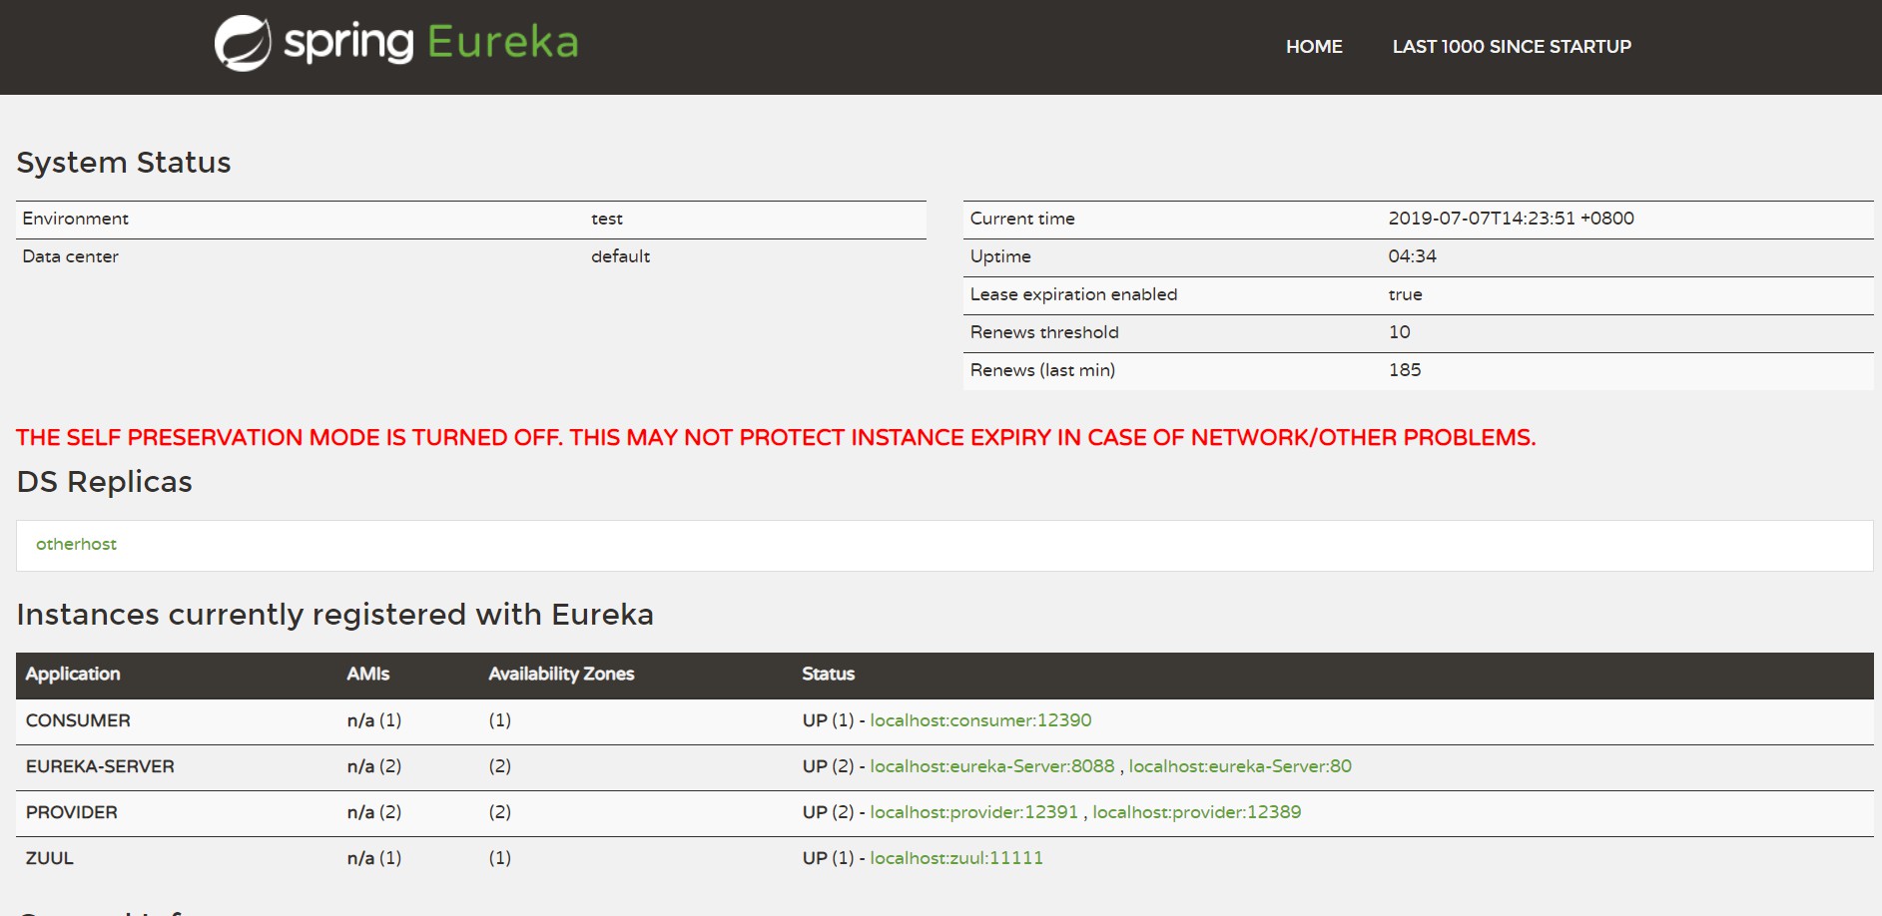Image resolution: width=1882 pixels, height=916 pixels.
Task: Click Instances currently registered with Eureka heading
Action: pos(335,615)
